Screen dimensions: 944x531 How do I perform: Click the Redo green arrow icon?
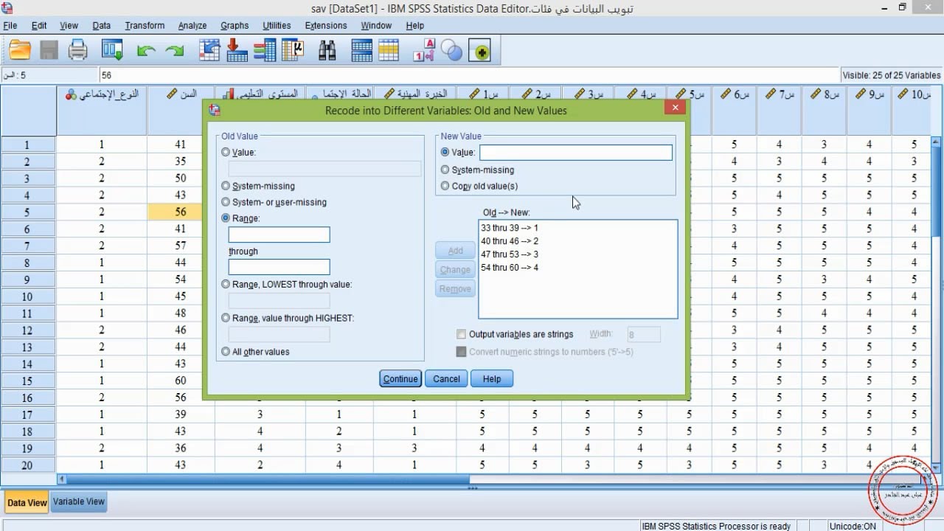click(175, 50)
